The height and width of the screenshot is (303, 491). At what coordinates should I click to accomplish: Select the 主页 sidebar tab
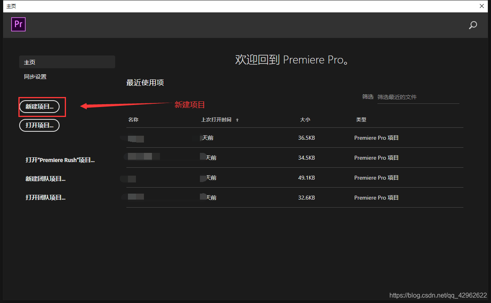click(67, 62)
